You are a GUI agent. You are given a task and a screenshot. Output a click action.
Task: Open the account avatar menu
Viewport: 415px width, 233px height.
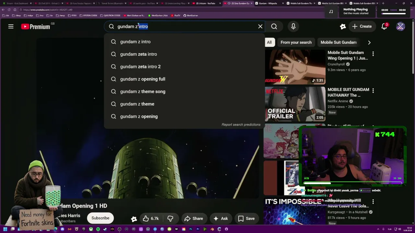pos(400,27)
